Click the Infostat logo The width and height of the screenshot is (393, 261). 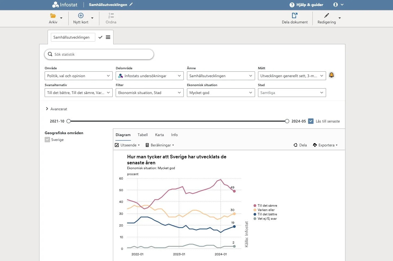click(x=65, y=5)
